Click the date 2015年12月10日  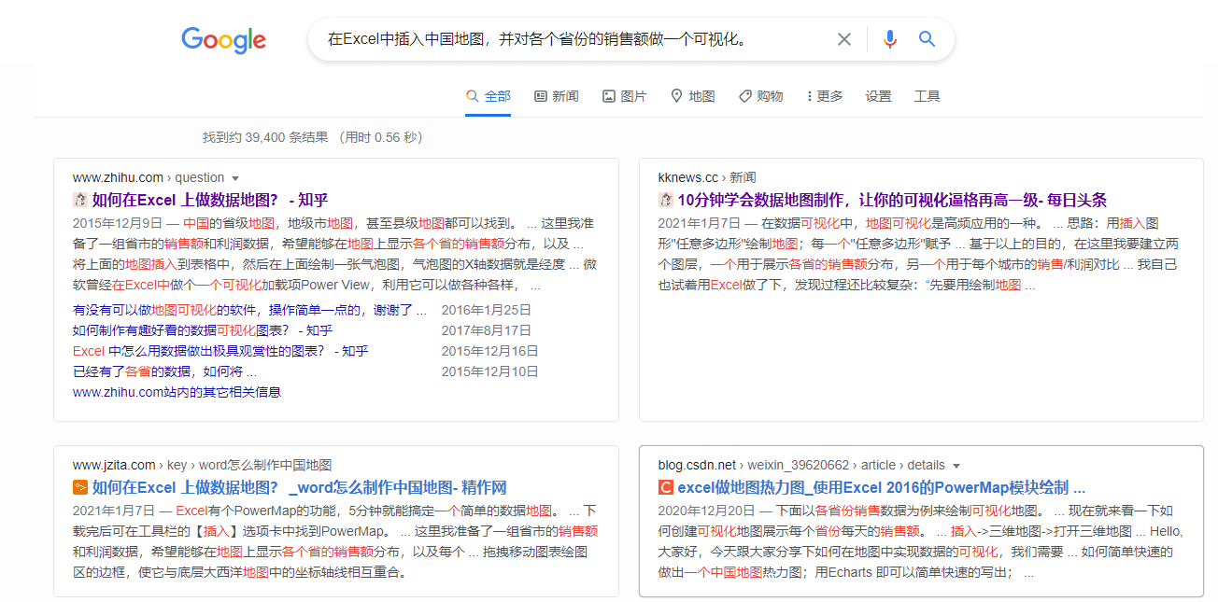(489, 371)
